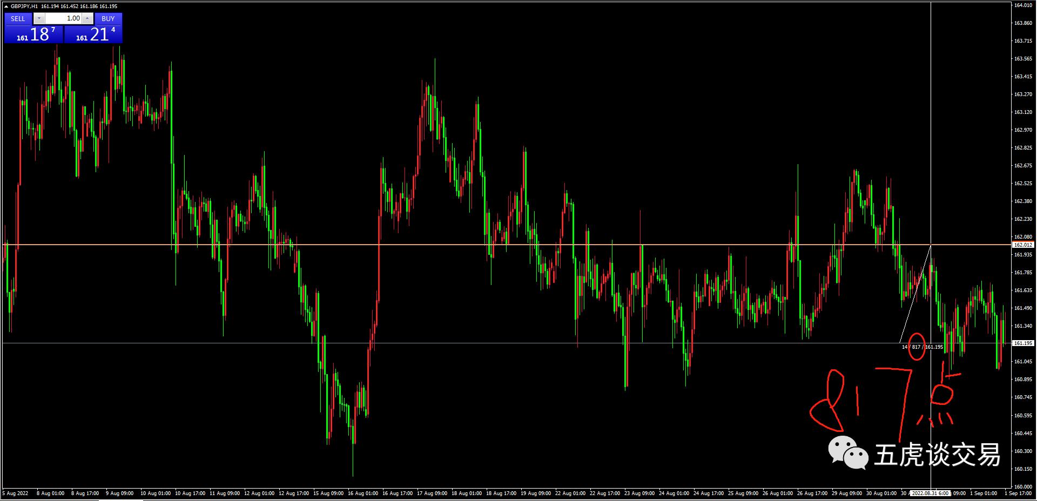This screenshot has height=501, width=1037.
Task: Increase lot volume with the up arrow
Action: [87, 18]
